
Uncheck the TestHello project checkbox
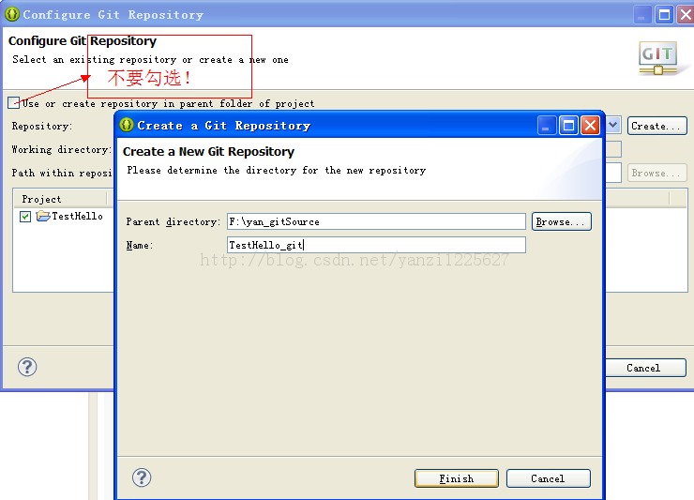pos(25,216)
